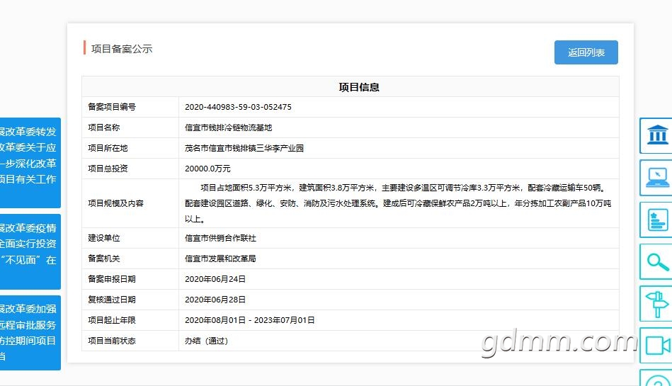
Task: Select project period 2020年08月01日 - 2023年07月01日
Action: [249, 320]
